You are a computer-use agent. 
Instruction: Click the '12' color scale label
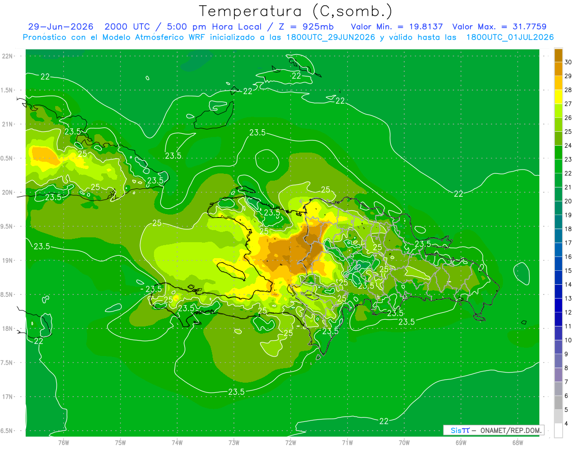click(x=568, y=312)
